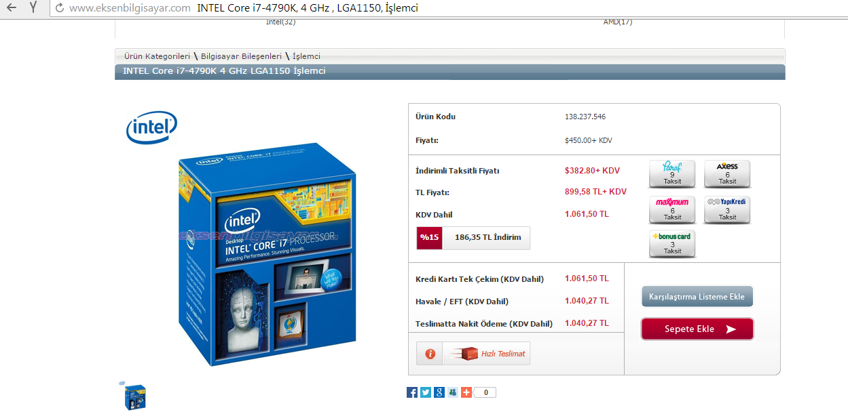Share via the Google icon
Screen dimensions: 848x412
[x=439, y=392]
